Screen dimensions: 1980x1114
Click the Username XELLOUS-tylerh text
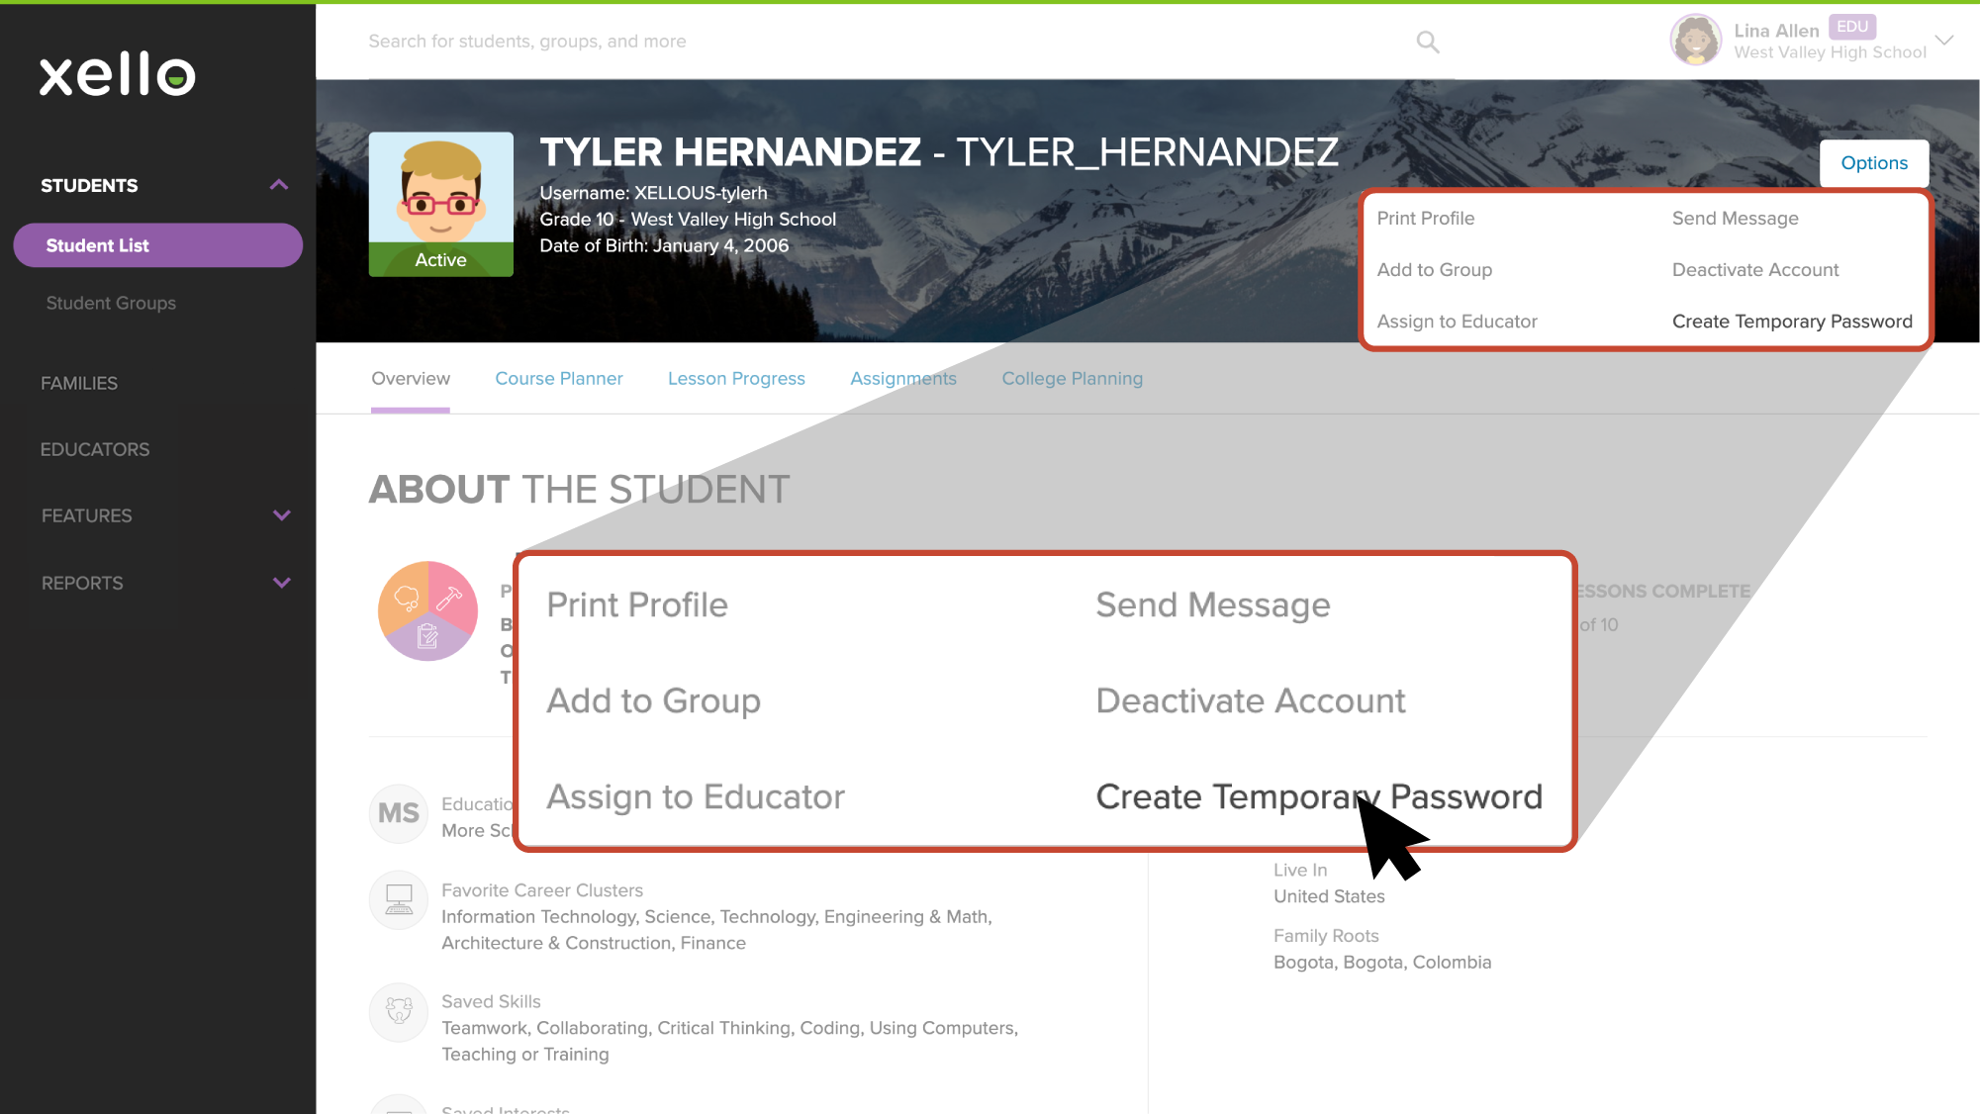(x=653, y=193)
